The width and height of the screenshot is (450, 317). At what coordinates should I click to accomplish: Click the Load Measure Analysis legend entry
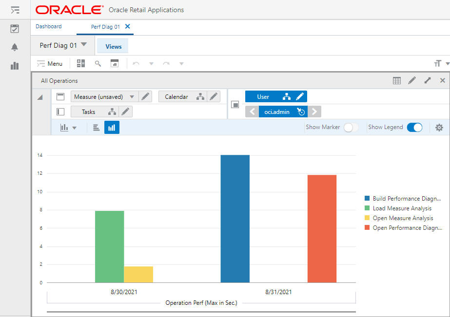[x=403, y=208]
